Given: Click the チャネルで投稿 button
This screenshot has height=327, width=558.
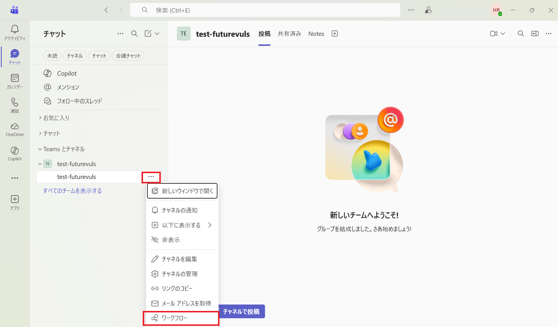Looking at the screenshot, I should tap(241, 312).
